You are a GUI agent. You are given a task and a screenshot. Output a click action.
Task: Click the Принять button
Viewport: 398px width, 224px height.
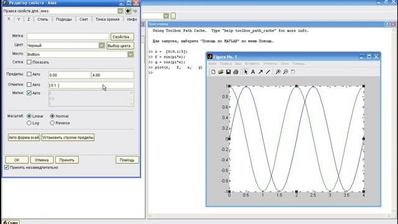tap(67, 160)
